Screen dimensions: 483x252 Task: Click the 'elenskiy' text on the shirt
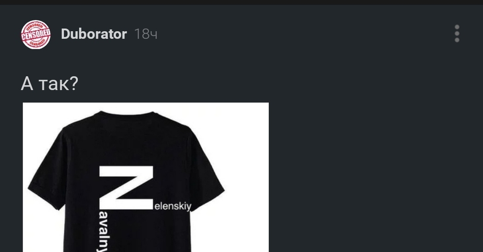173,207
